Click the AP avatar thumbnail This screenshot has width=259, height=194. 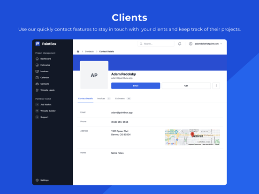click(x=94, y=75)
